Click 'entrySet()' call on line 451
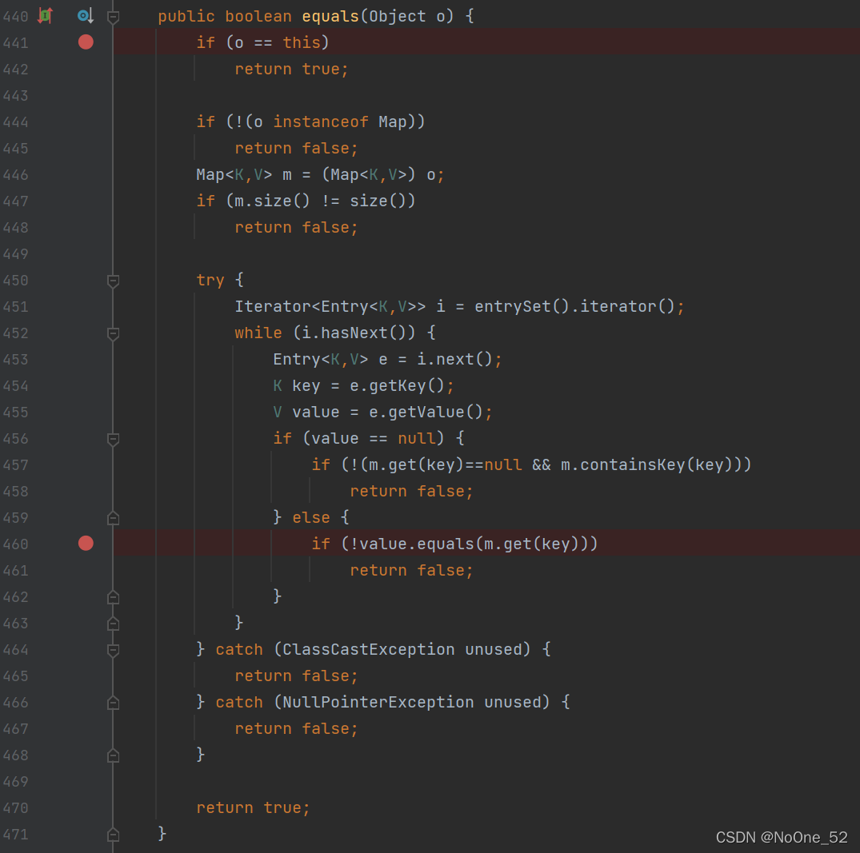 522,306
